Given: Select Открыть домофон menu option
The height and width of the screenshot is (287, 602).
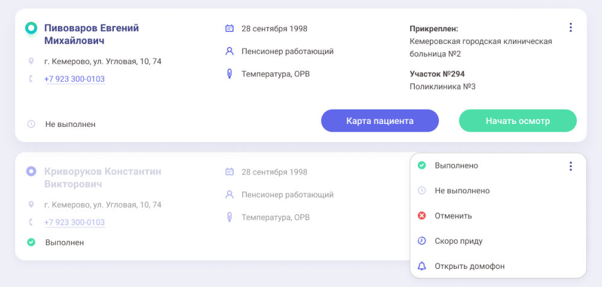Looking at the screenshot, I should pos(470,267).
